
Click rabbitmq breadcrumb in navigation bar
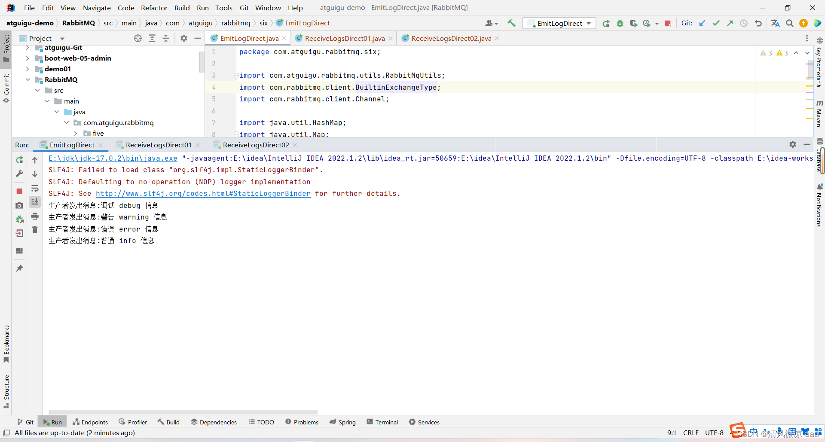(235, 23)
